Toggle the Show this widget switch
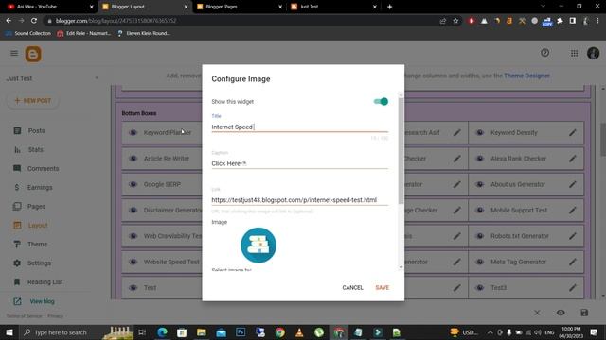The width and height of the screenshot is (606, 340). (x=381, y=101)
